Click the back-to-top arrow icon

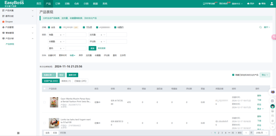click(x=272, y=127)
